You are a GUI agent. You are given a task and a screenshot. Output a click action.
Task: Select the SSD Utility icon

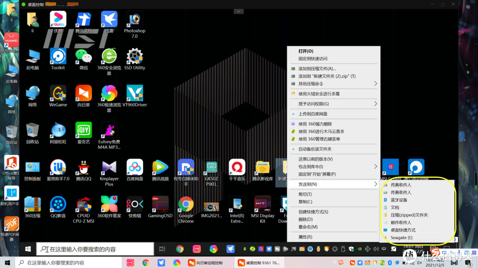coord(135,59)
